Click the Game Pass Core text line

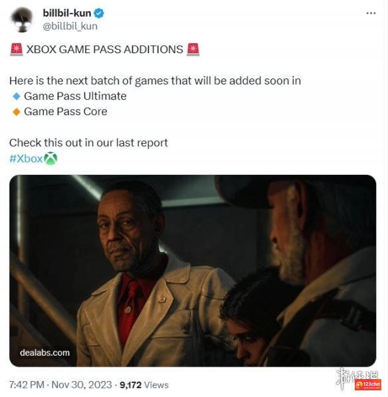tap(66, 112)
